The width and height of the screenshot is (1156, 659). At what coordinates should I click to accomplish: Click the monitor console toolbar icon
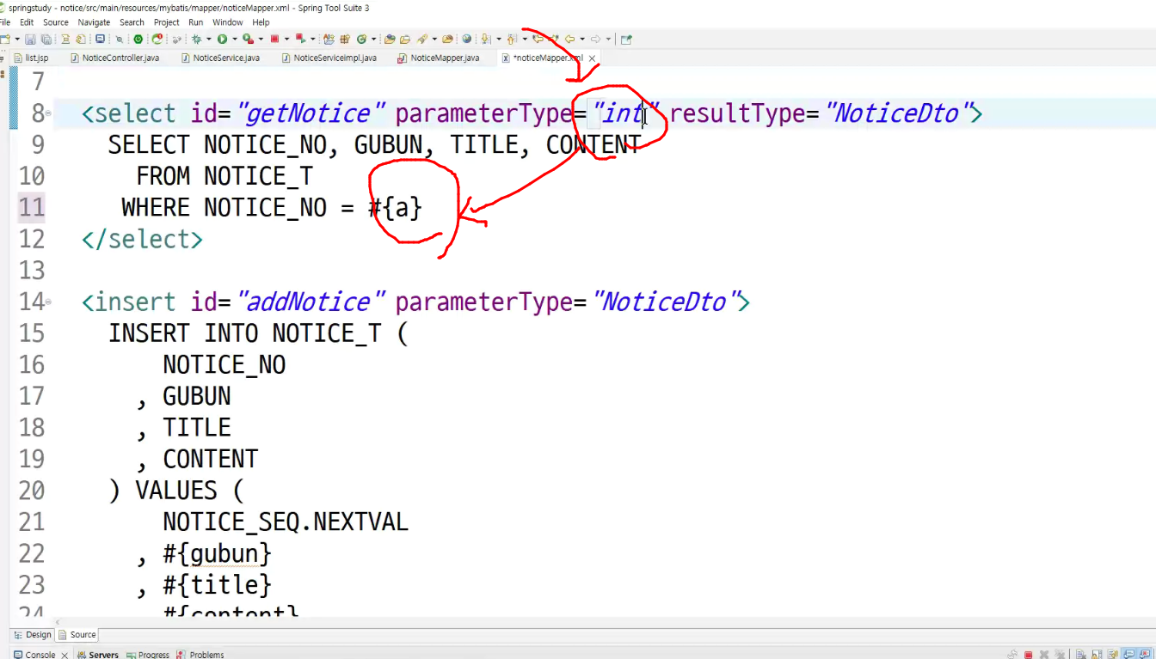[x=100, y=39]
